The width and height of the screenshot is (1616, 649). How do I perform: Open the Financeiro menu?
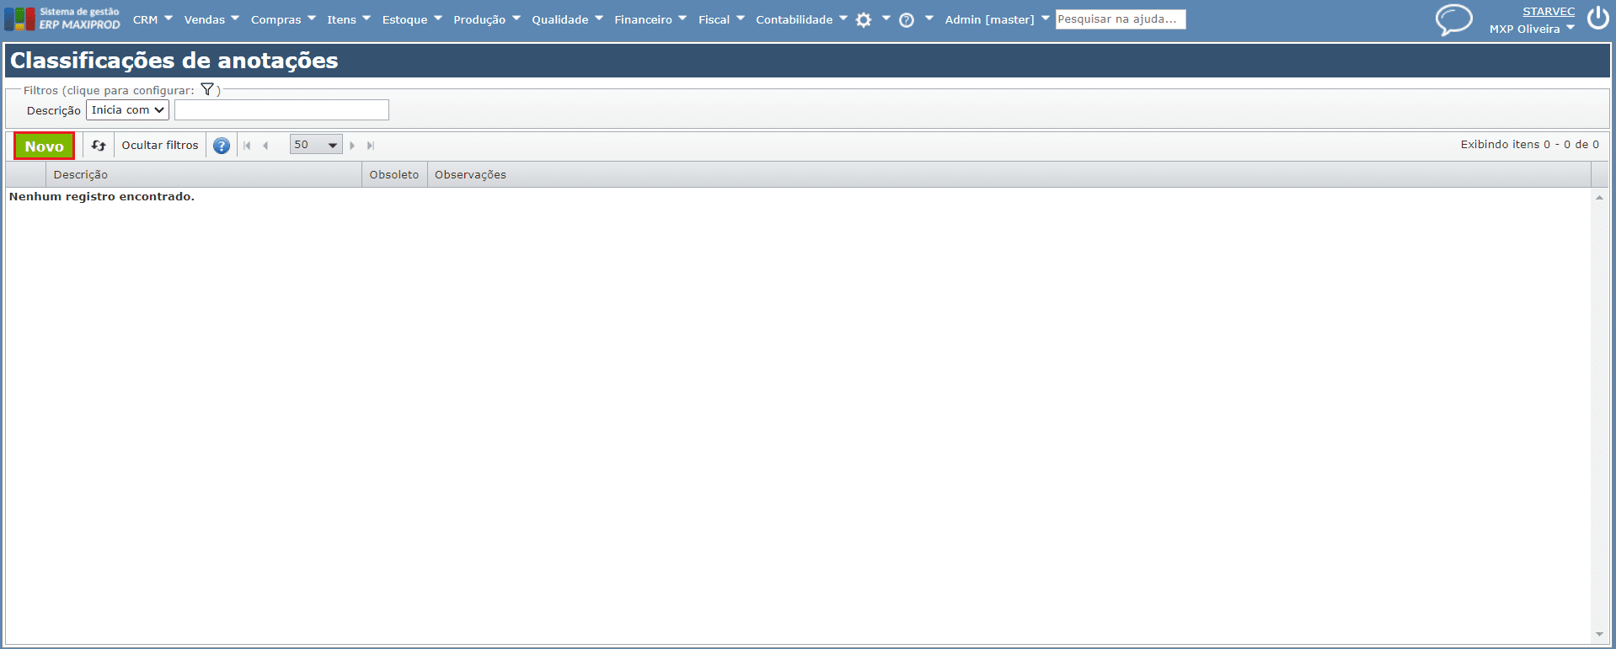point(650,19)
